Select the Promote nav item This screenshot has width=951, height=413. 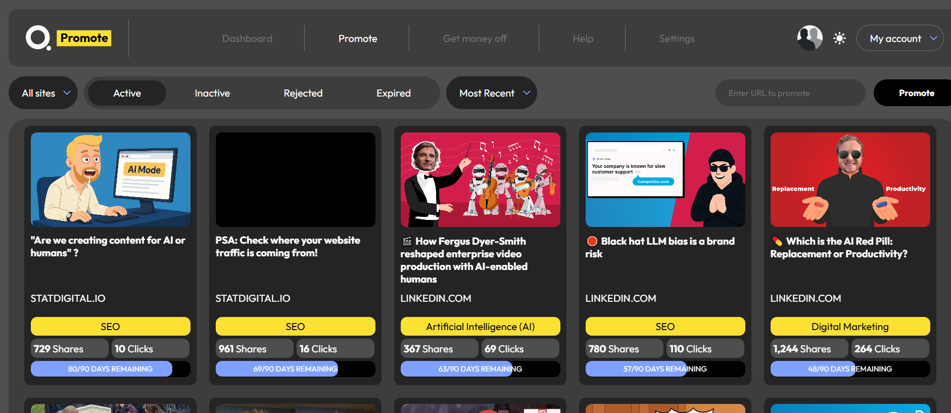coord(358,38)
